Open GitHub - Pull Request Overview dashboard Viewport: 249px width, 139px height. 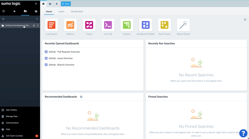click(64, 52)
